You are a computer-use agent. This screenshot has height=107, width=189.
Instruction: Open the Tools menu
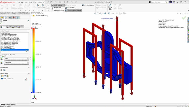point(35,2)
